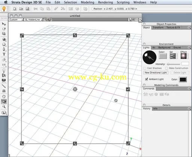This screenshot has width=192, height=157.
Task: Click the light direction sphere preview
Action: [150, 57]
